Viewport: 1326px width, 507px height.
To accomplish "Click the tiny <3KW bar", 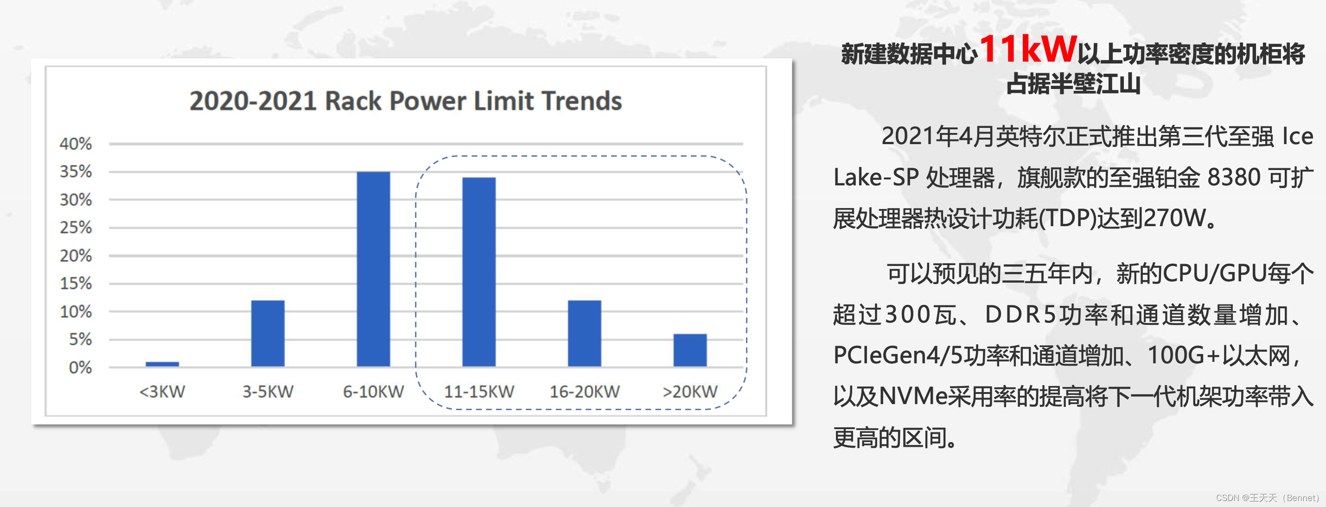I will point(162,364).
